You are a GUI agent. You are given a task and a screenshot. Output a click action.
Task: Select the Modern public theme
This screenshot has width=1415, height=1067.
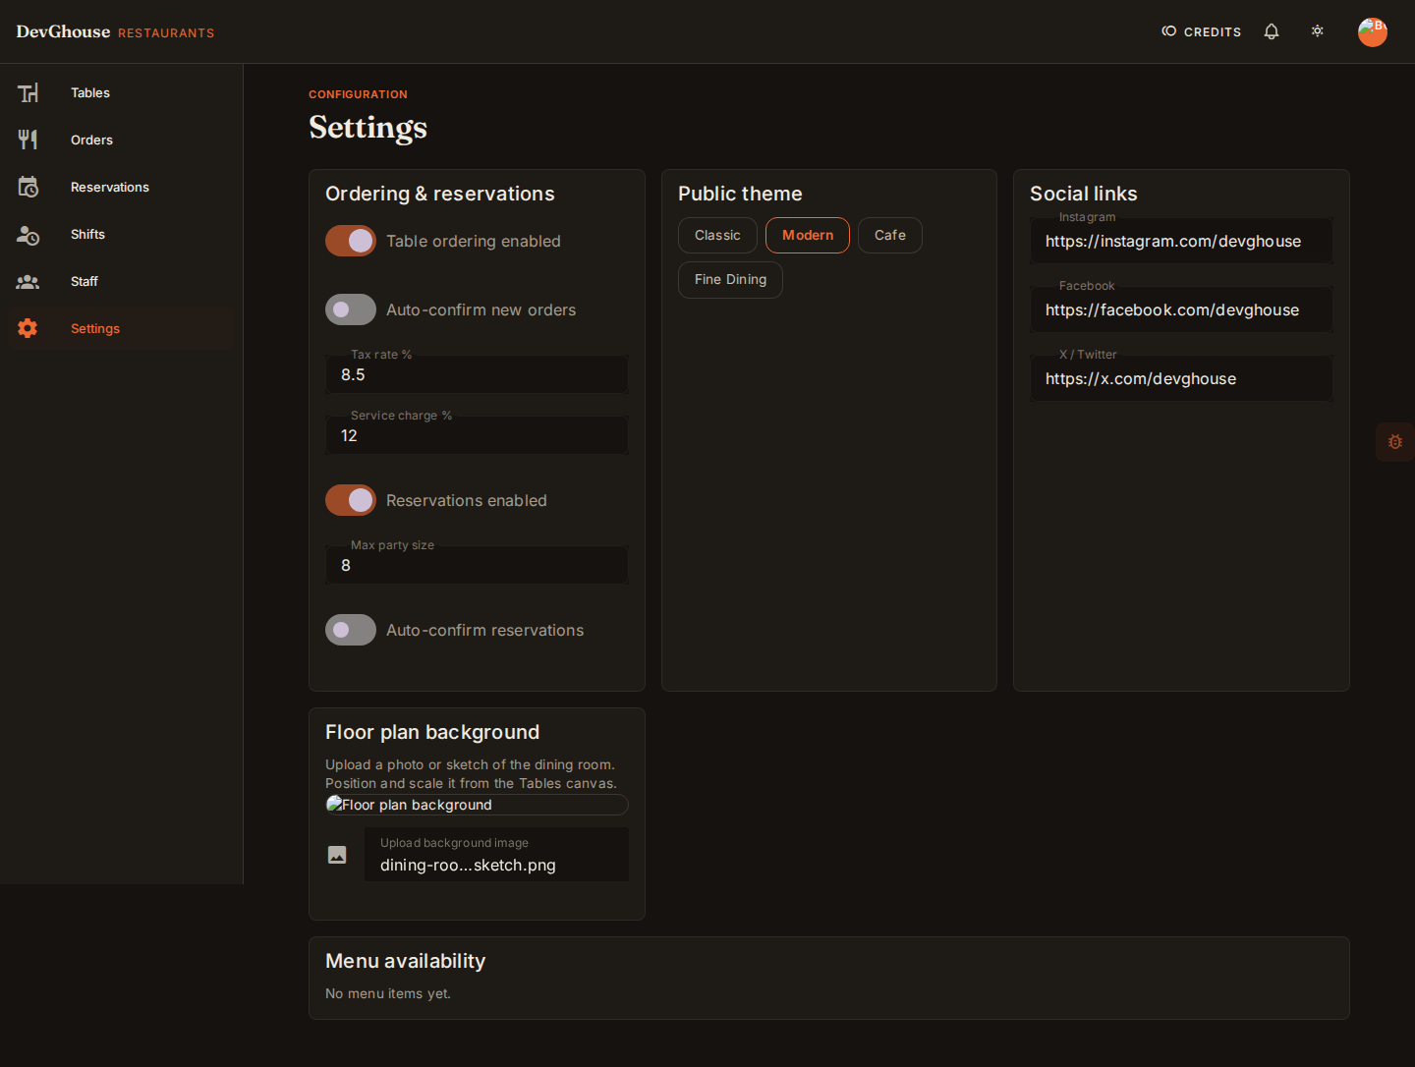click(x=808, y=236)
